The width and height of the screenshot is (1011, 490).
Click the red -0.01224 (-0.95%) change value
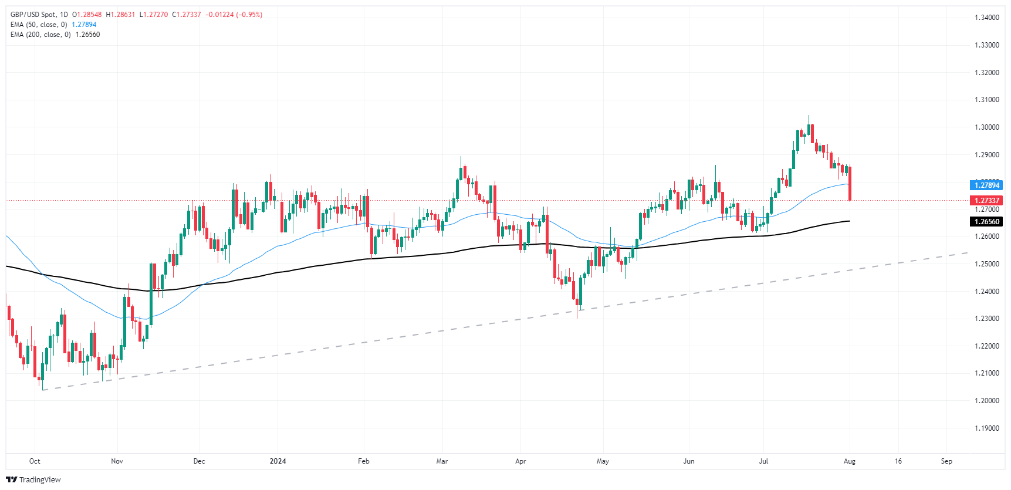tap(234, 15)
